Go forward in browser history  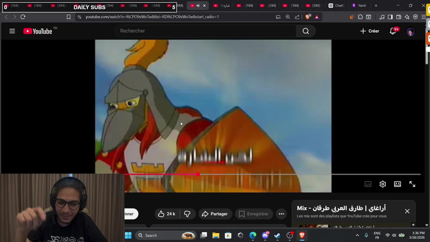pyautogui.click(x=14, y=17)
